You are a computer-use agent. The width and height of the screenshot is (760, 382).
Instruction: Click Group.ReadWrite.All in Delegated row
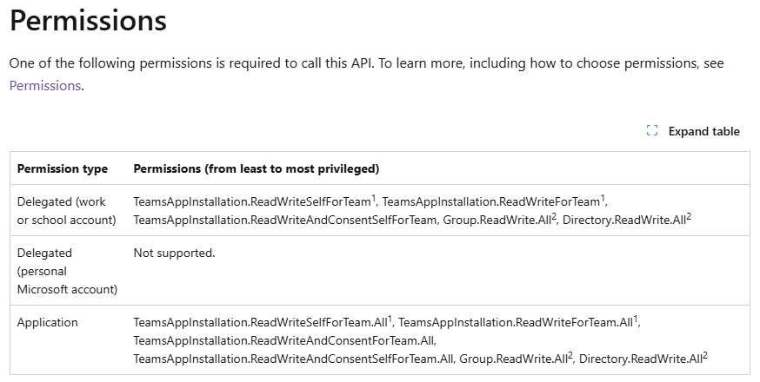point(497,221)
